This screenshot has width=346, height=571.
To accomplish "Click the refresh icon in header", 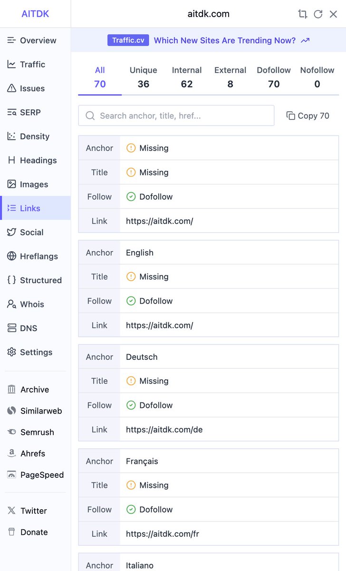I will pyautogui.click(x=318, y=14).
